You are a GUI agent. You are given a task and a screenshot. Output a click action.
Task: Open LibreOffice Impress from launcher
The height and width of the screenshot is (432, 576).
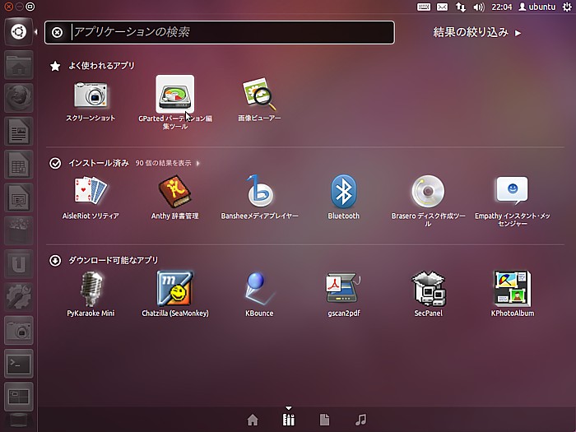pos(19,197)
